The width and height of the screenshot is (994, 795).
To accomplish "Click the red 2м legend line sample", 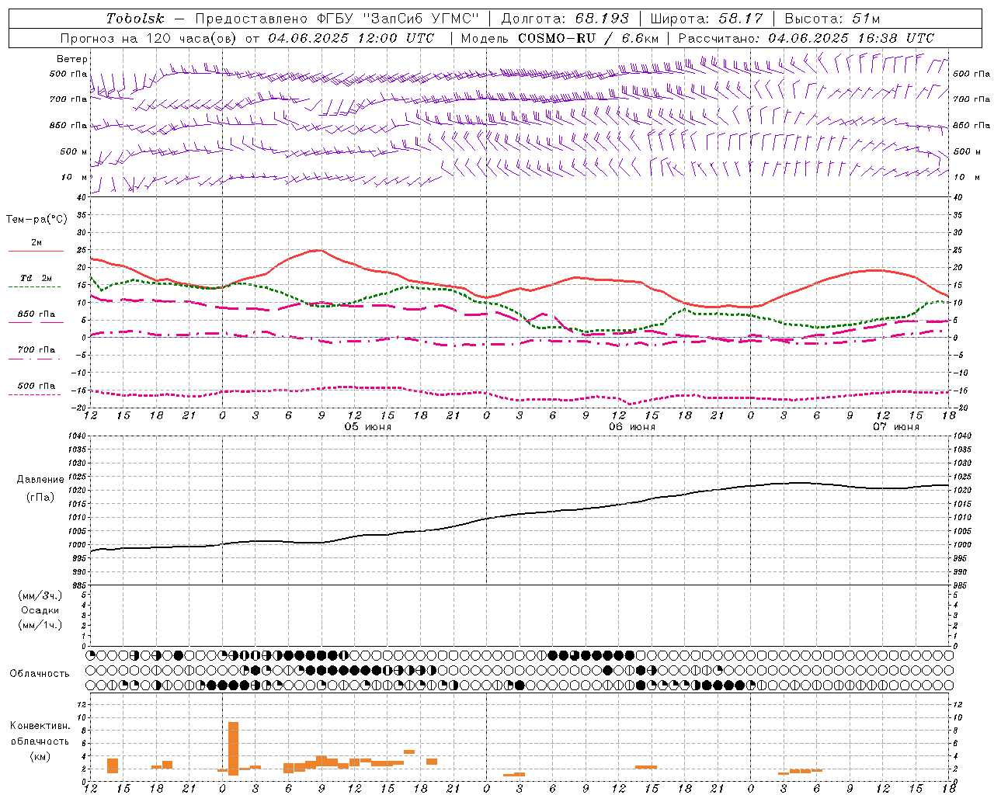I will click(x=36, y=252).
